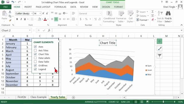Screen dimensions: 184x104
Task: Click the Paste clipboard icon
Action: point(5,14)
